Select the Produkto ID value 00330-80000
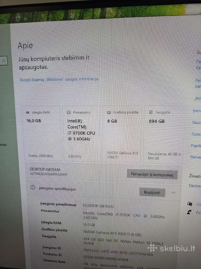This screenshot has width=201, height=269. 106,258
